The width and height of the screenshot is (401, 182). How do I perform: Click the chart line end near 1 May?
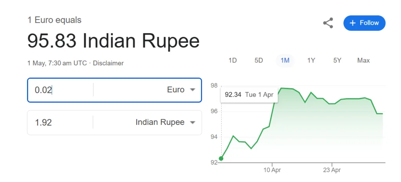[x=382, y=114]
